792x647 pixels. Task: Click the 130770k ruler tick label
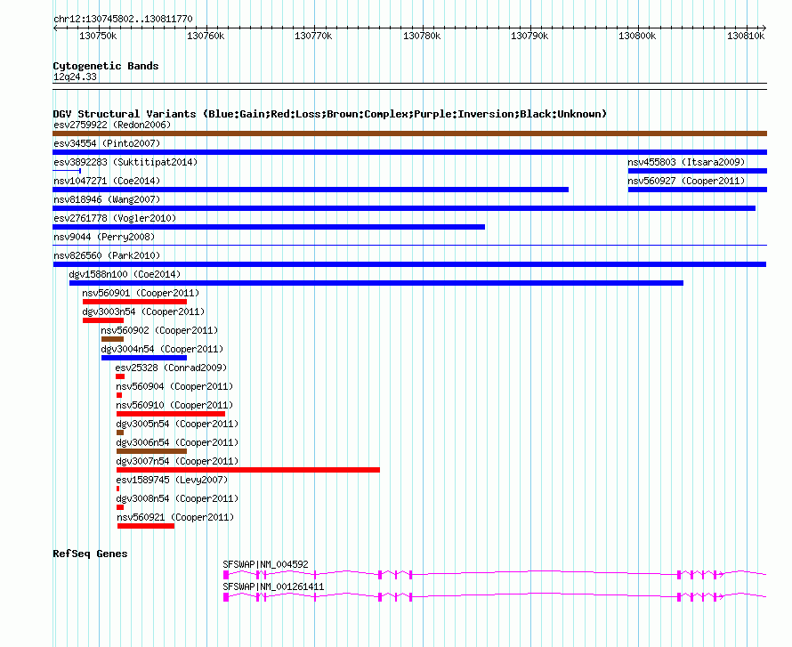click(x=313, y=36)
